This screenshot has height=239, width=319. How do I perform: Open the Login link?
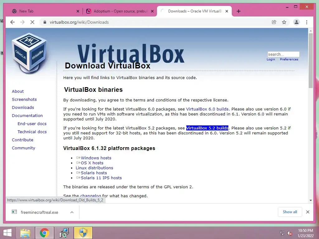271,59
